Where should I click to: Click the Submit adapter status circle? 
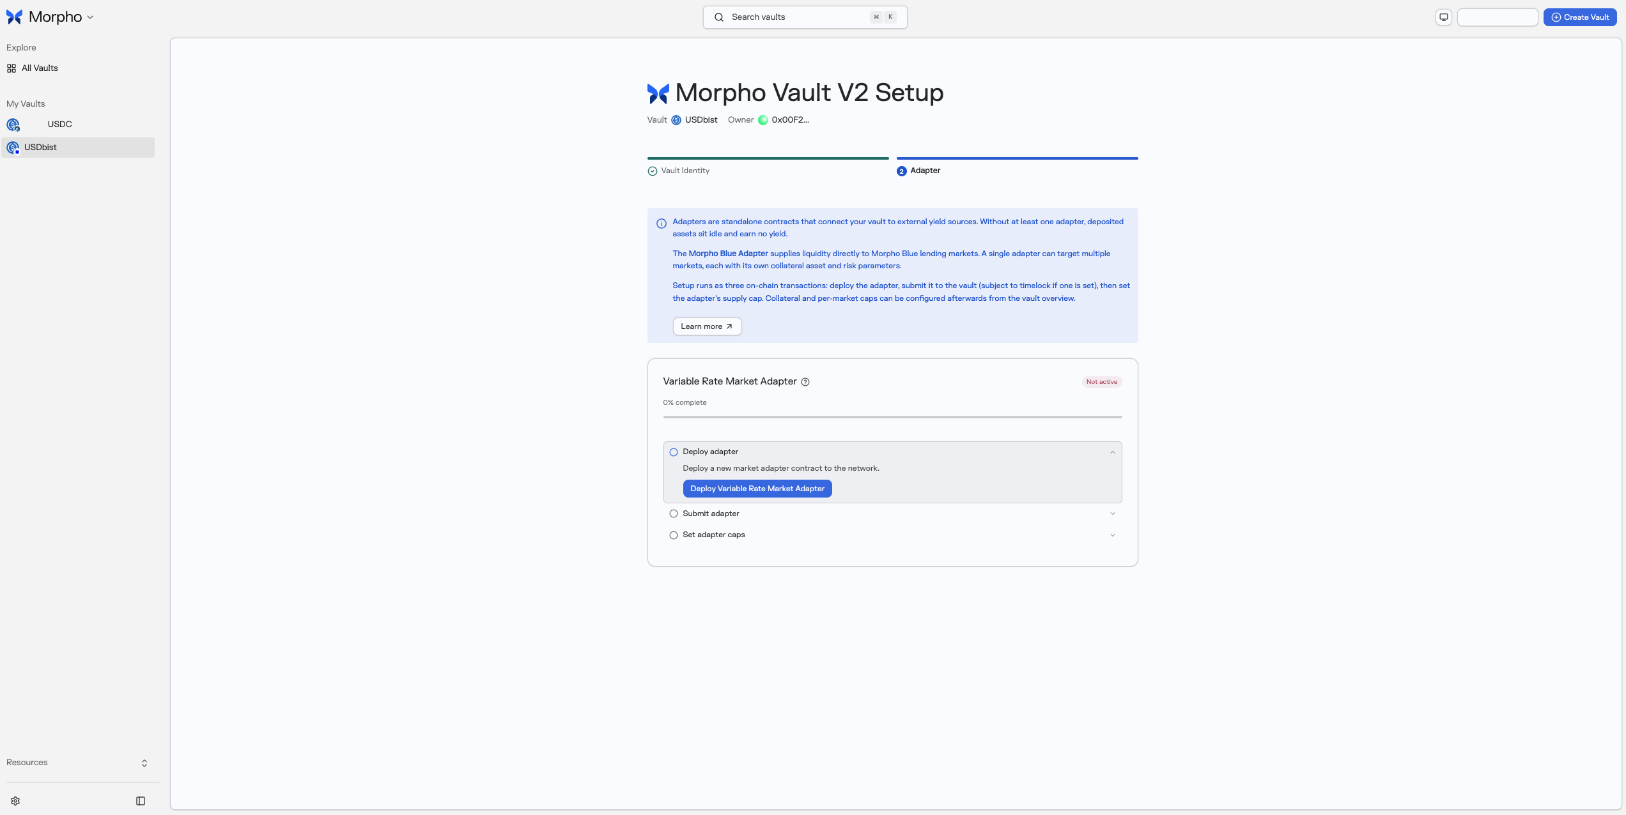674,514
